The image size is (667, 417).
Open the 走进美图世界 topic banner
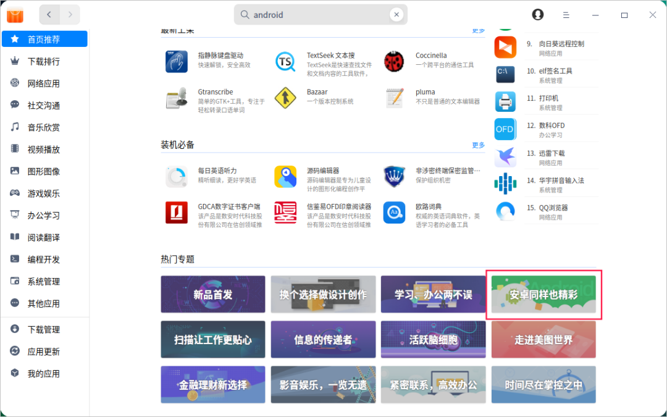coord(543,339)
